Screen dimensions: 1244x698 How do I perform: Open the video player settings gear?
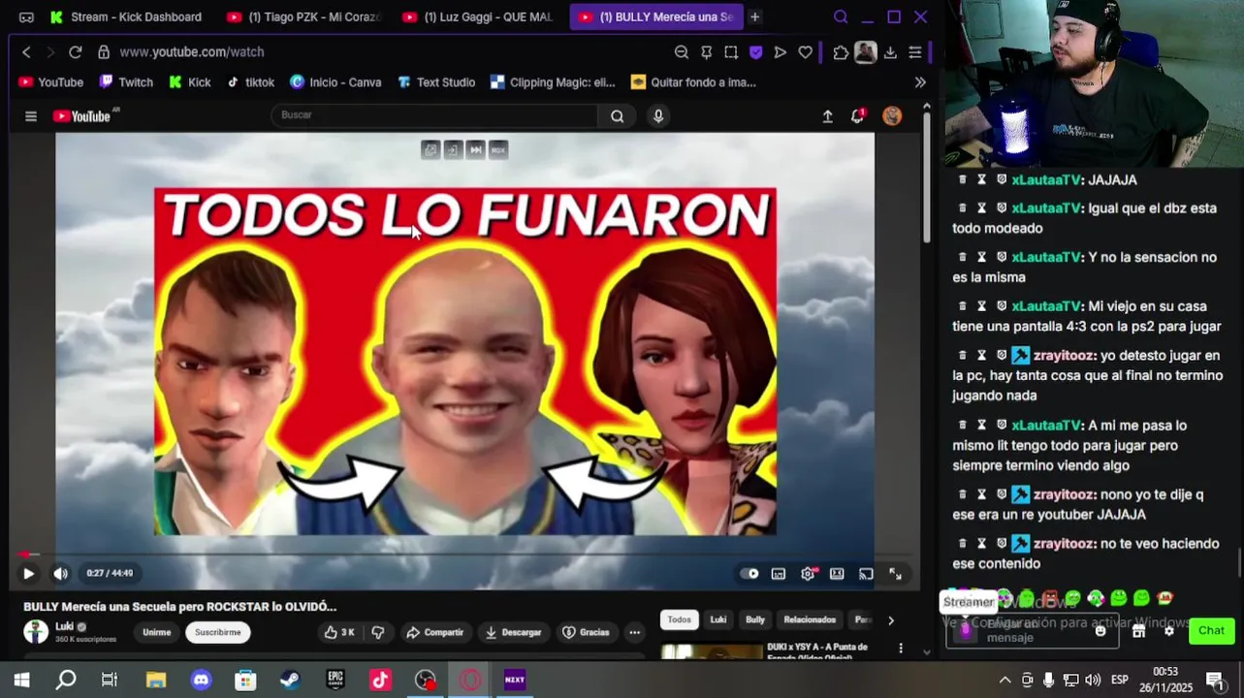808,574
